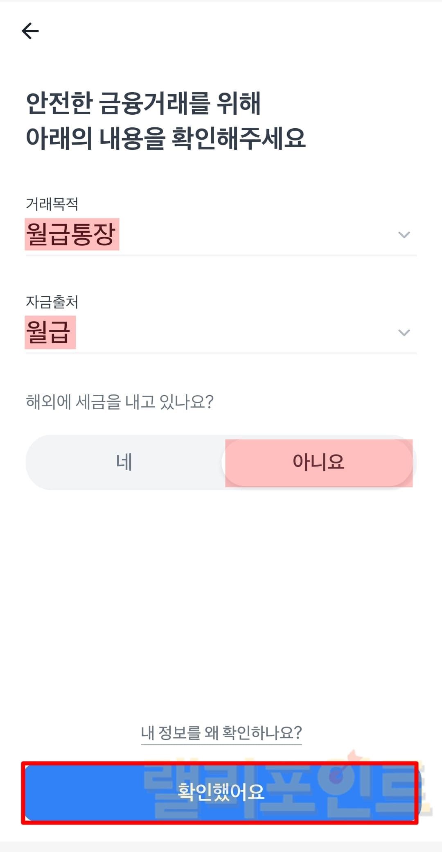
Task: Select 네 for overseas tax question
Action: click(x=125, y=462)
